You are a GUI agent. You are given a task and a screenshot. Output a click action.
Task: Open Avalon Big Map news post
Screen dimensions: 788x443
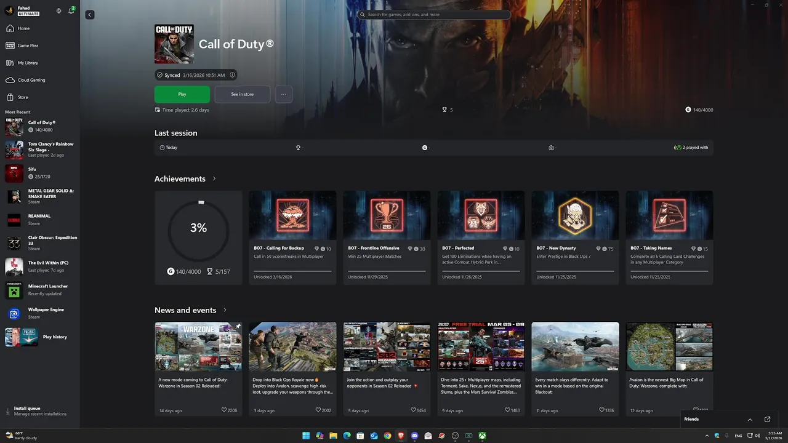[x=669, y=368]
